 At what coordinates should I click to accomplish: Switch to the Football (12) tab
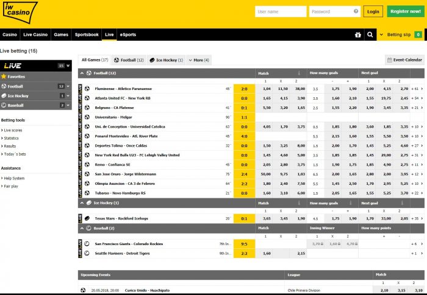[x=129, y=60]
